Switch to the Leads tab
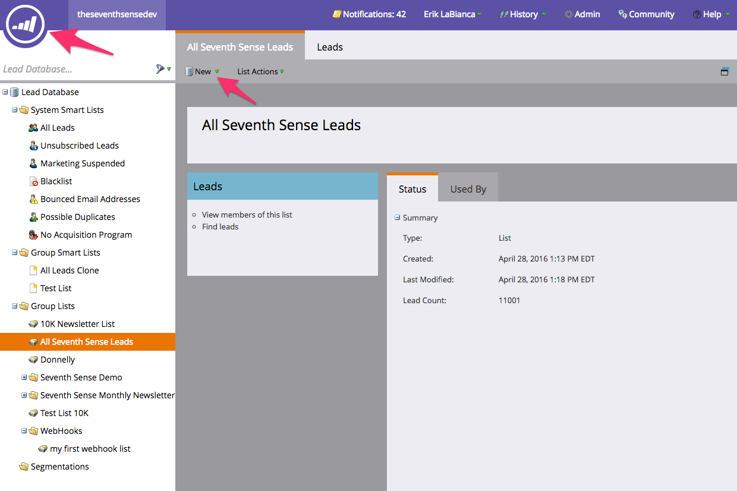The width and height of the screenshot is (737, 491). pyautogui.click(x=329, y=47)
